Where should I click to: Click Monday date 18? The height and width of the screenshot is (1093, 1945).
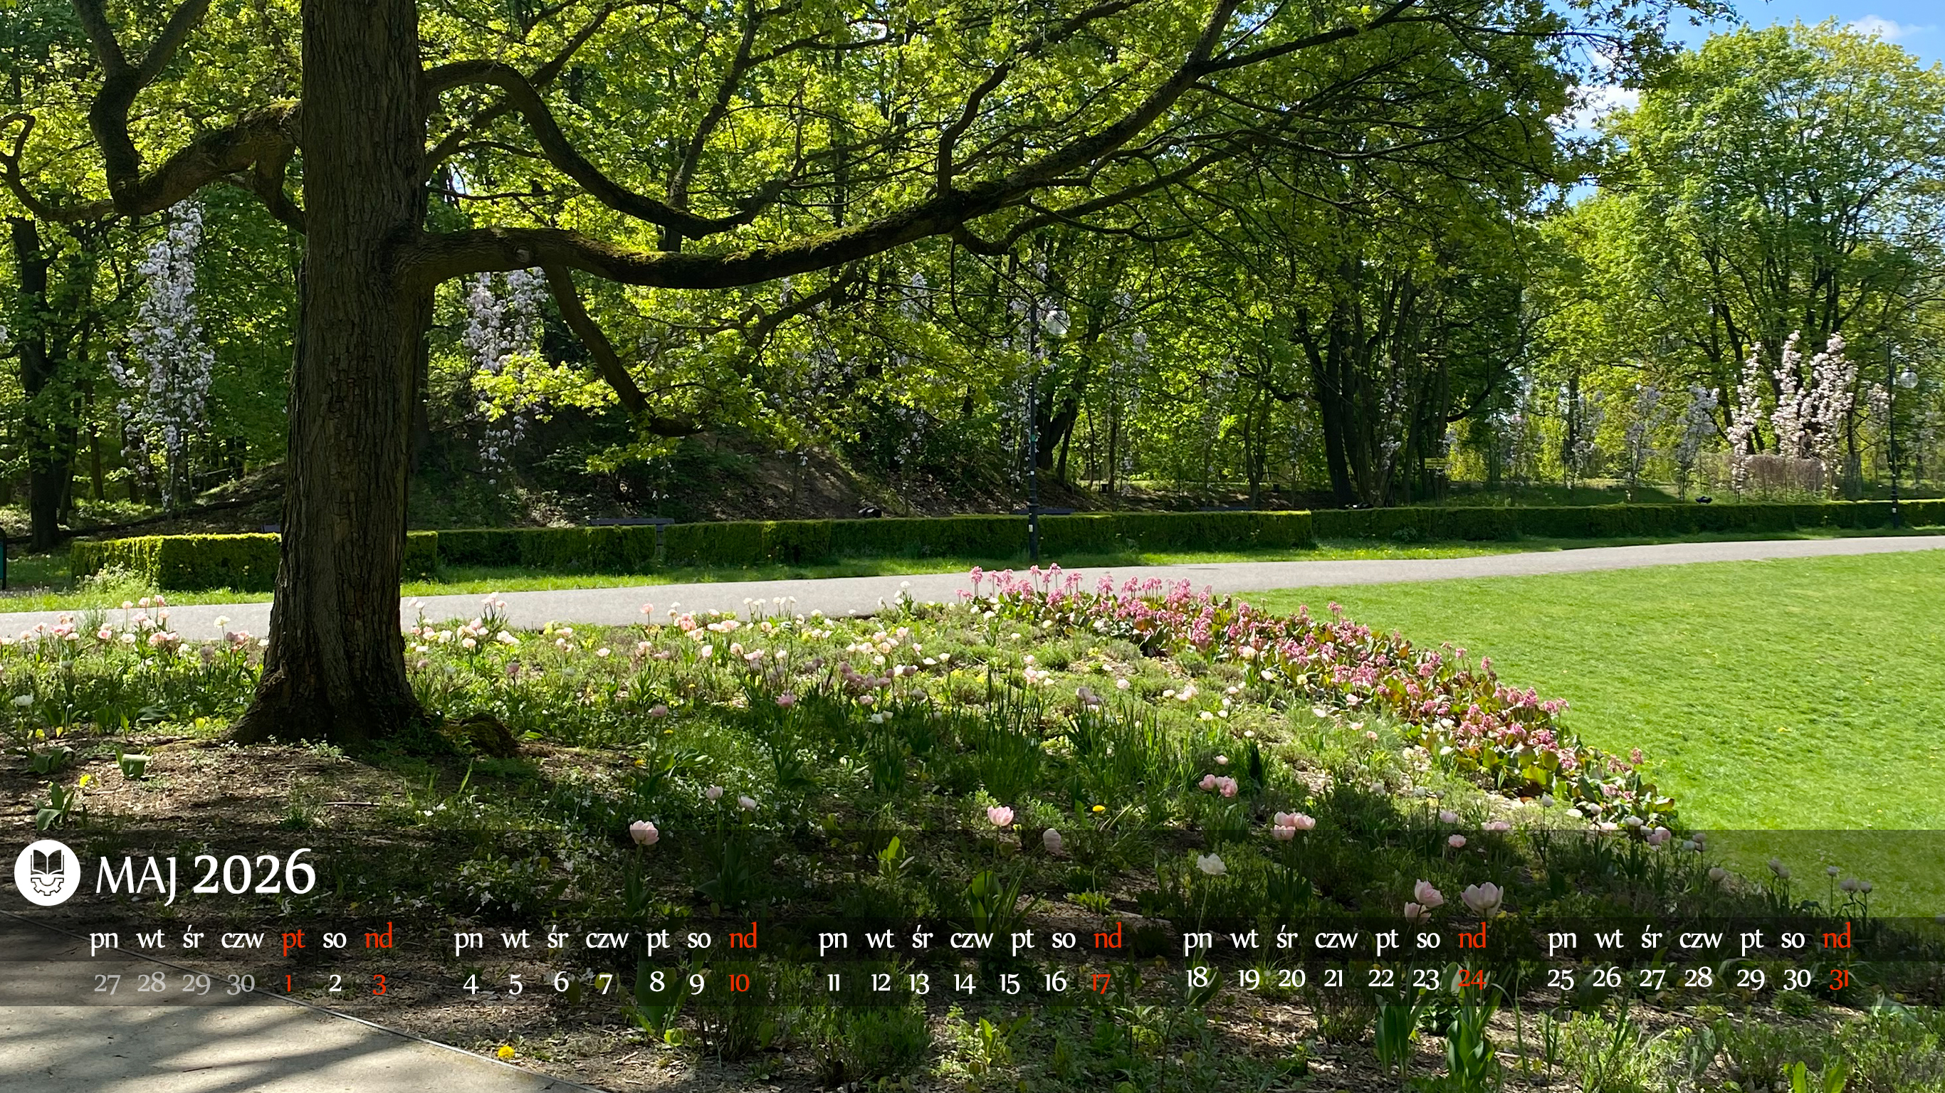1197,978
